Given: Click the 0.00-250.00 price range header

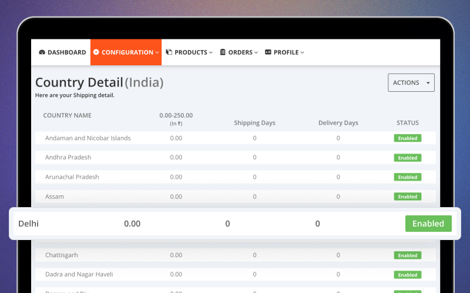Looking at the screenshot, I should [x=176, y=115].
